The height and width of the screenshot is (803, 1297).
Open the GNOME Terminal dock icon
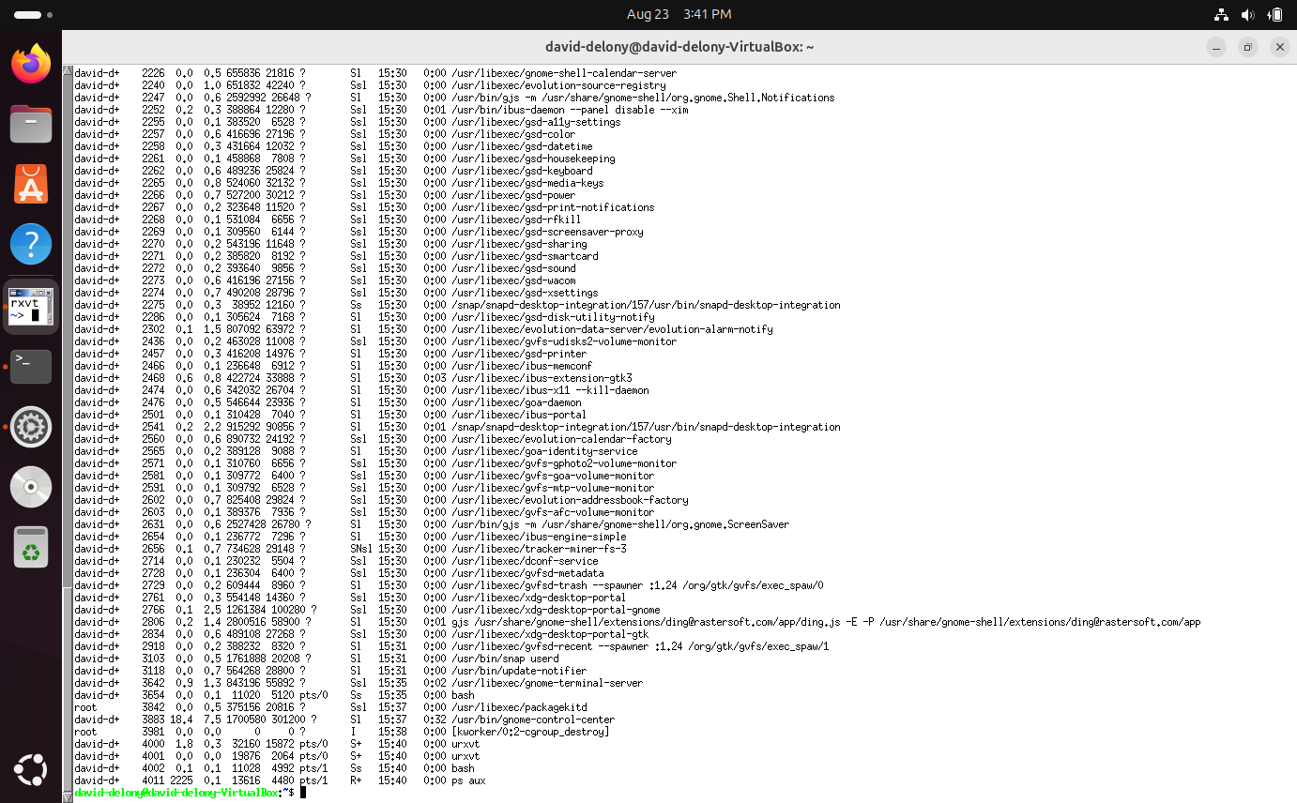tap(31, 366)
